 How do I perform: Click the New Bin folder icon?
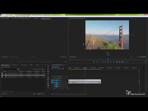click(39, 94)
